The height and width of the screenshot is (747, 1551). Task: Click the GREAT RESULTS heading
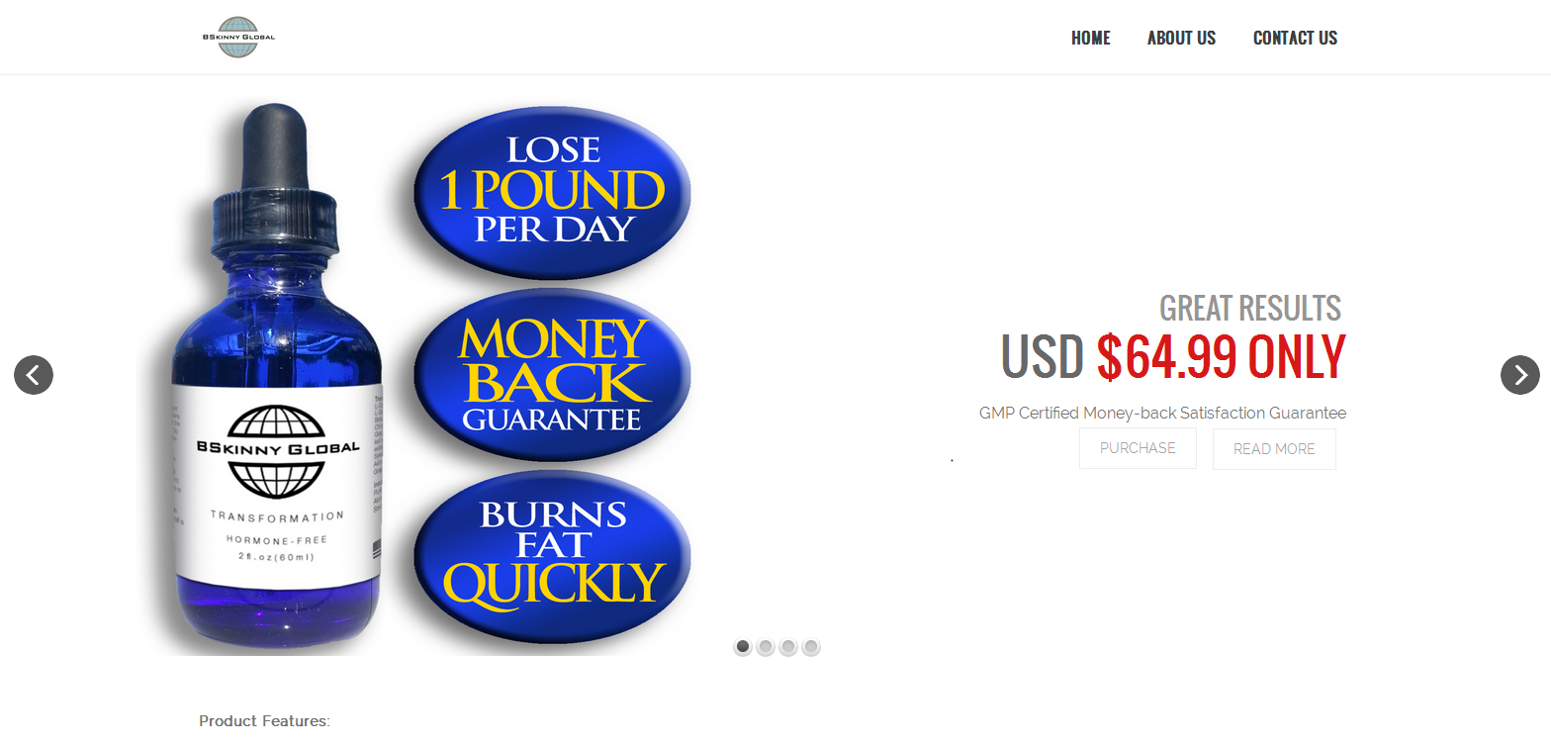tap(1250, 308)
